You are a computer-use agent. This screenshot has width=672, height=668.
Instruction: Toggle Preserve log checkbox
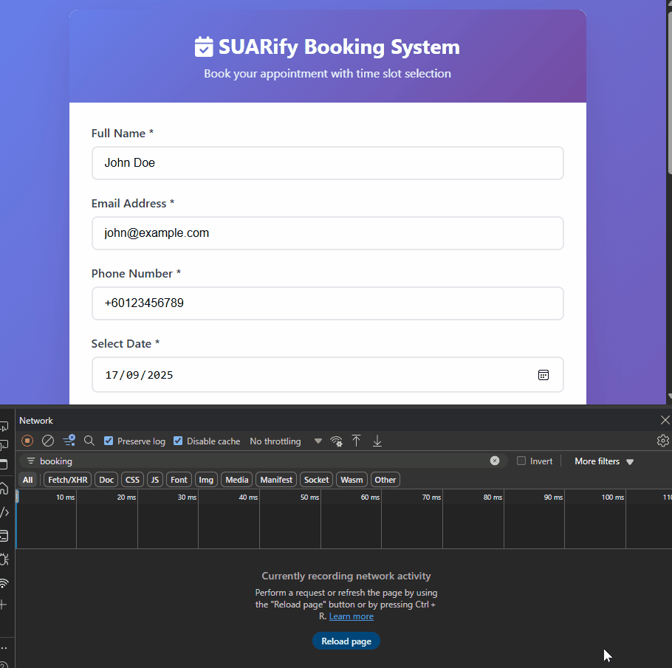click(x=109, y=441)
